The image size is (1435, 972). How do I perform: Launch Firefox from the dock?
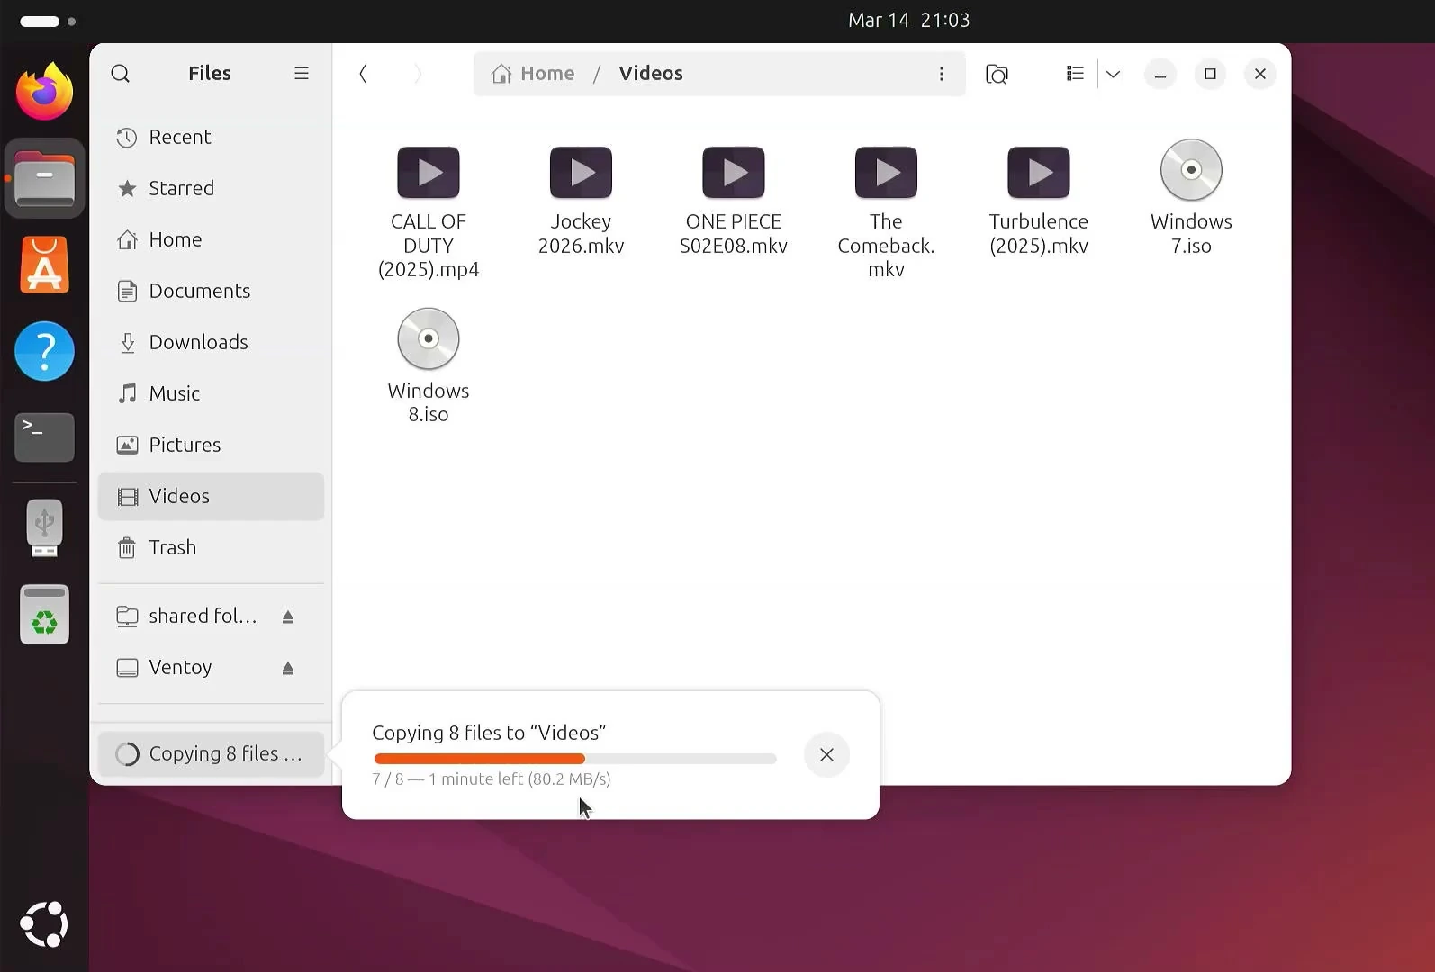44,92
